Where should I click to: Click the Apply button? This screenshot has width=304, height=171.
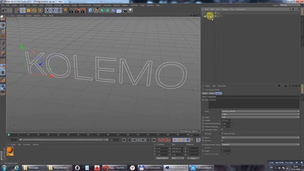tap(193, 158)
